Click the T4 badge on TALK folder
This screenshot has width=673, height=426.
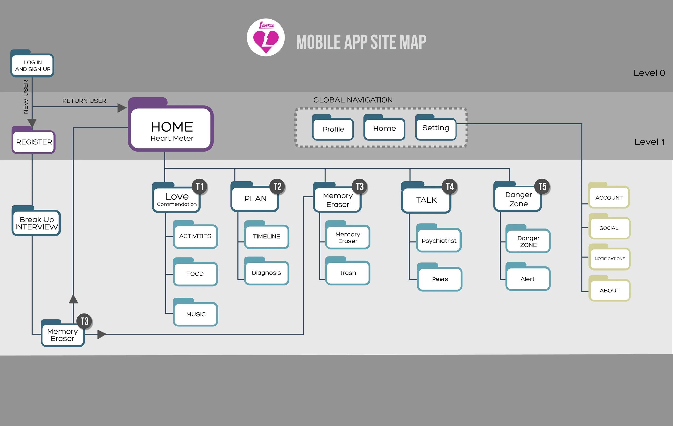pyautogui.click(x=449, y=186)
